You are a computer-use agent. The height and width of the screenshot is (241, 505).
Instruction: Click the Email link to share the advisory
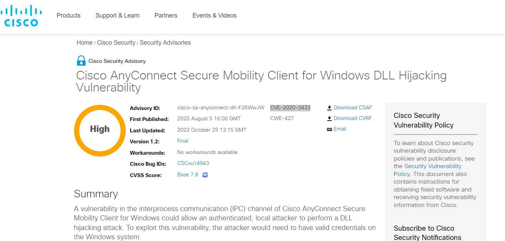pos(340,129)
